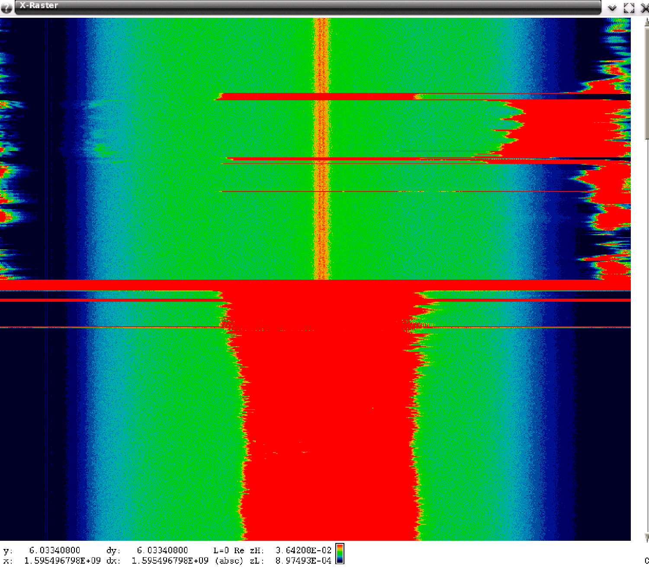Image resolution: width=649 pixels, height=568 pixels.
Task: Click the dx delta readout value
Action: [170, 561]
